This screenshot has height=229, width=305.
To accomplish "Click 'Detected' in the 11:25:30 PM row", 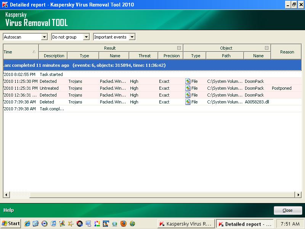I will [x=48, y=81].
